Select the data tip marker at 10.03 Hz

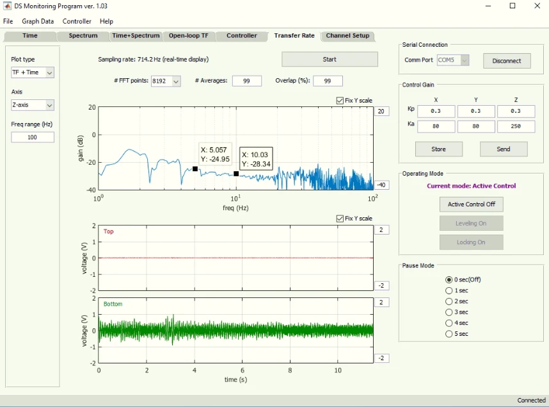[x=236, y=174]
